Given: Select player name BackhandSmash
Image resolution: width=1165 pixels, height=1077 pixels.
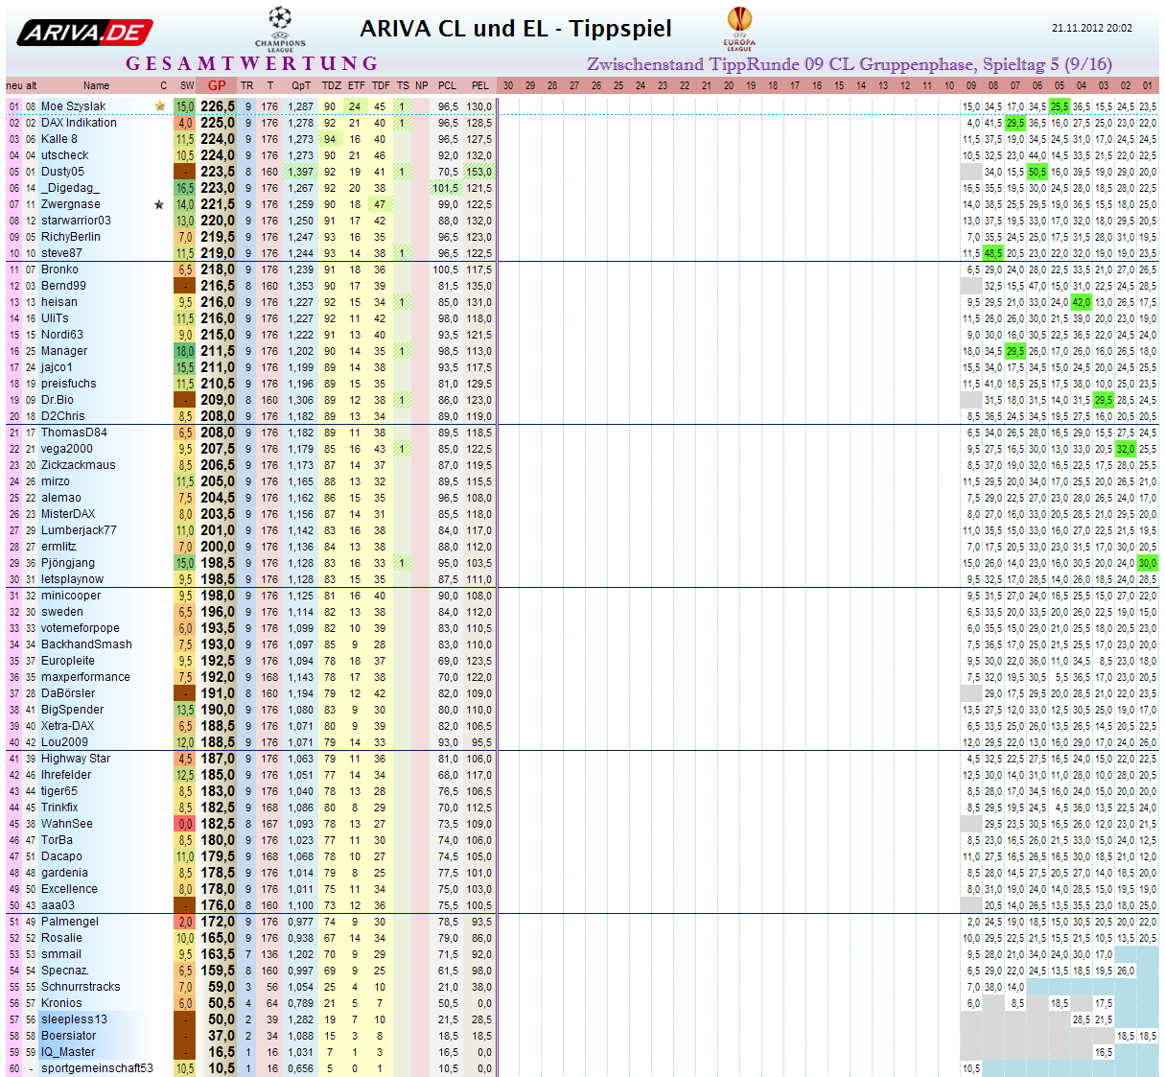Looking at the screenshot, I should tap(86, 644).
